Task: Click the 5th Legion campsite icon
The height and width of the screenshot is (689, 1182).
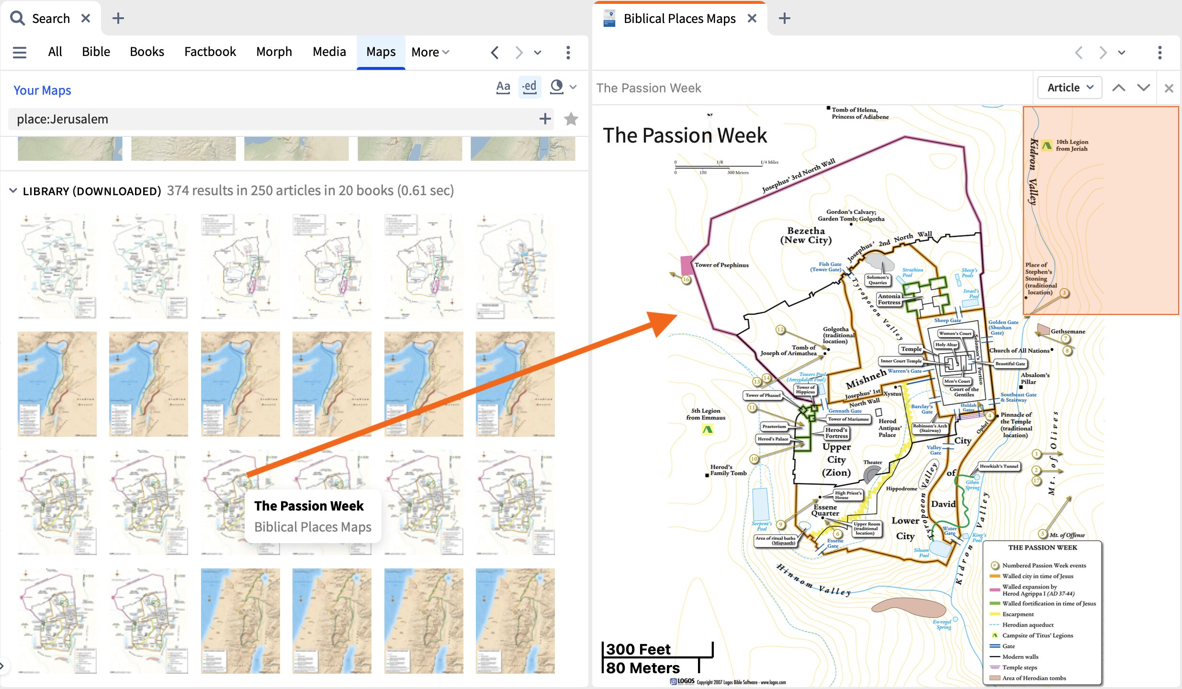Action: (x=707, y=429)
